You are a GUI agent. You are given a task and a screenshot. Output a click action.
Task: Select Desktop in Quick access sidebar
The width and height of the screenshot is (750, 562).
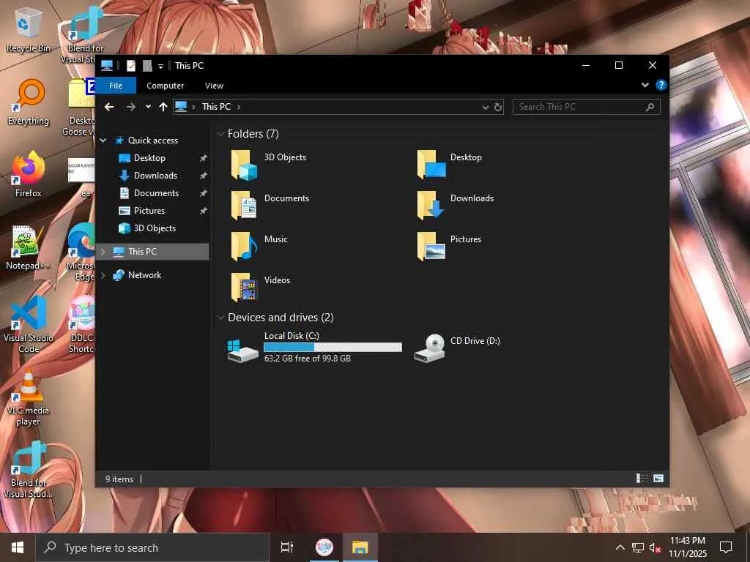click(149, 158)
